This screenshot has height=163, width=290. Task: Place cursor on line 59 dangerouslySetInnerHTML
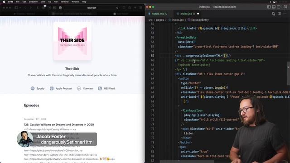point(202,56)
